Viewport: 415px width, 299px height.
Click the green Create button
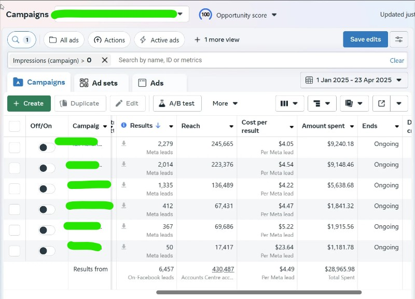[29, 103]
